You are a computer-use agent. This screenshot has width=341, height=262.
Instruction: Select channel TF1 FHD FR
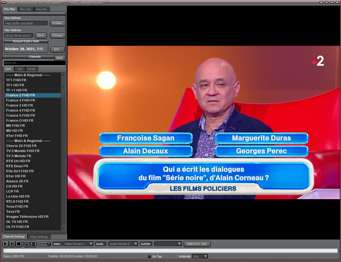[x=33, y=80]
